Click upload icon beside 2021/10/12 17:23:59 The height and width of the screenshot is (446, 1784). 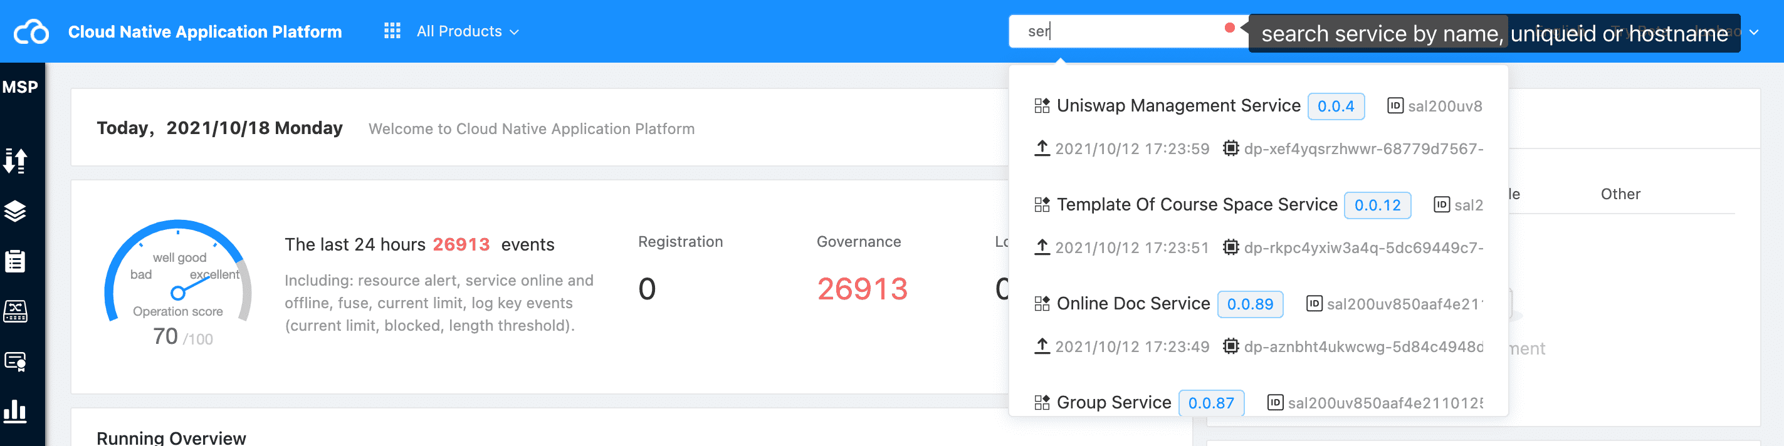coord(1042,148)
